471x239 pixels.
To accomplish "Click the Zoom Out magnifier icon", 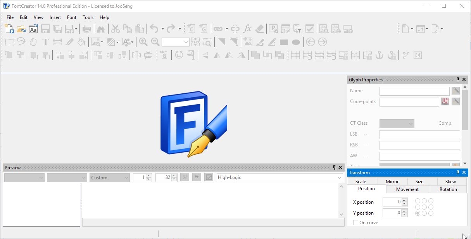I will [x=155, y=42].
